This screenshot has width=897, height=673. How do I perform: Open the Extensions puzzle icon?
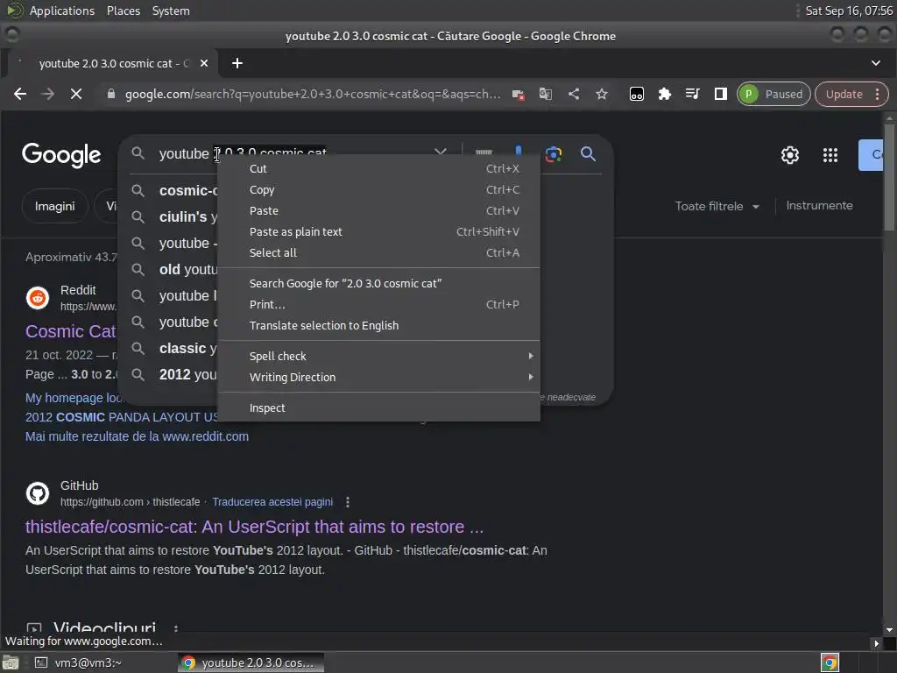pos(664,94)
